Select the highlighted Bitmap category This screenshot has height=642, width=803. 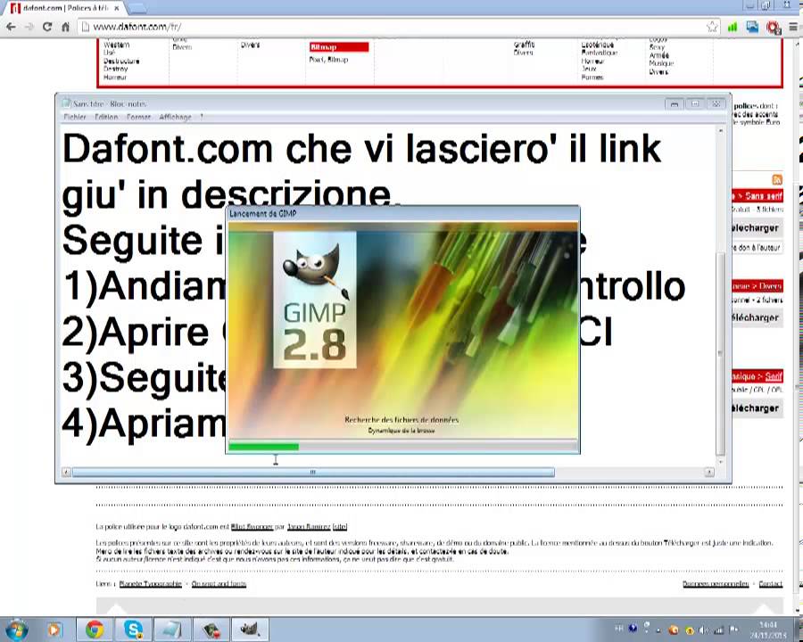(x=338, y=47)
